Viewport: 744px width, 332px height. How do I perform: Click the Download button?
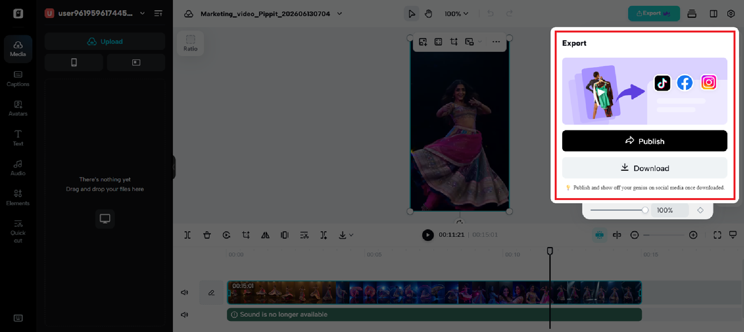[x=644, y=168]
